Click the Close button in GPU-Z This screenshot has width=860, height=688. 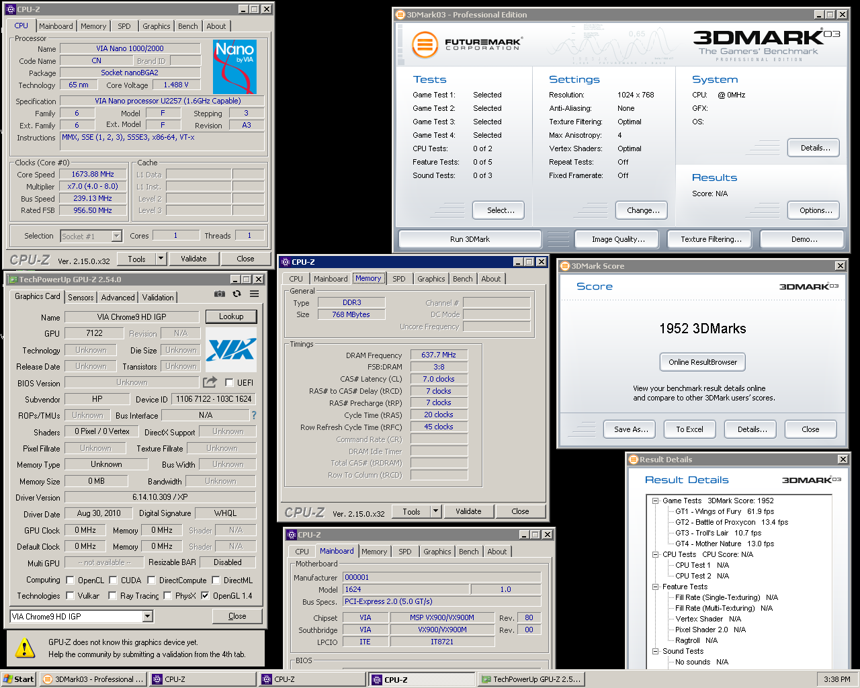237,616
